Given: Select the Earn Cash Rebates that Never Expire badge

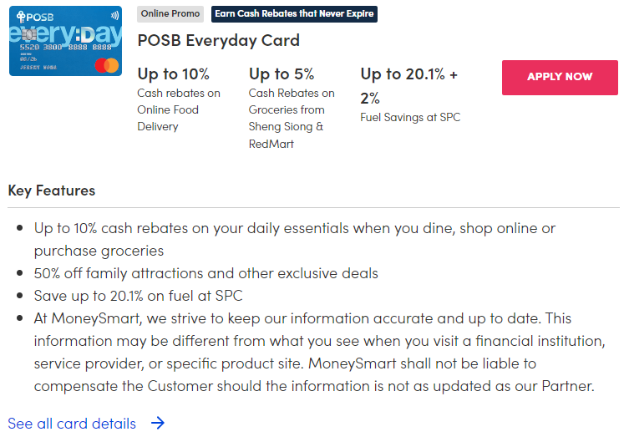Looking at the screenshot, I should [293, 14].
